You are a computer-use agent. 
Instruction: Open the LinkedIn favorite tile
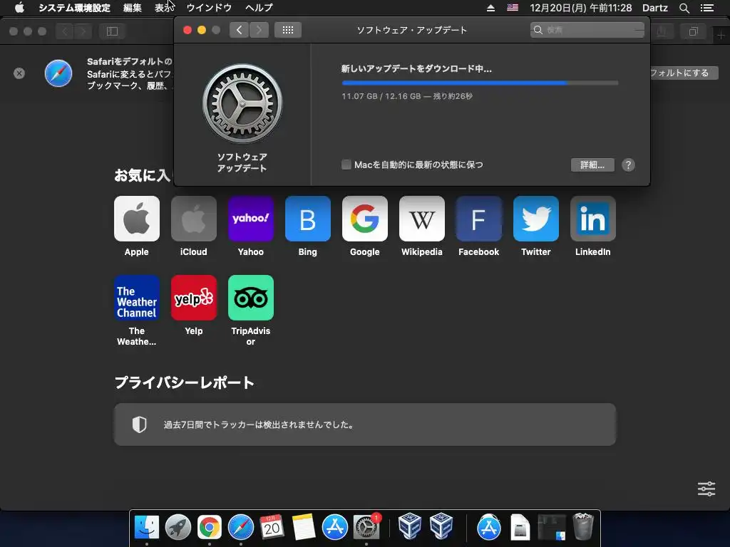point(592,219)
